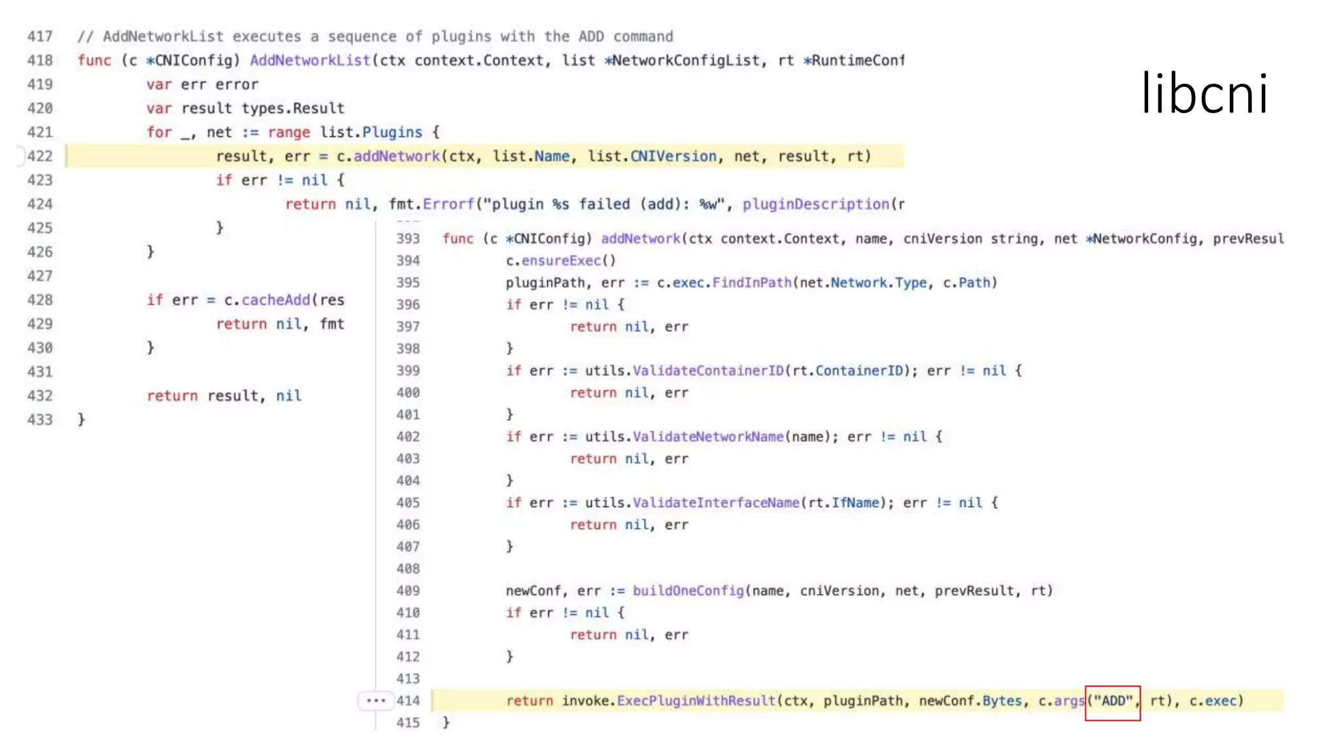Click the AddNetworkList function name
The width and height of the screenshot is (1339, 753).
310,61
